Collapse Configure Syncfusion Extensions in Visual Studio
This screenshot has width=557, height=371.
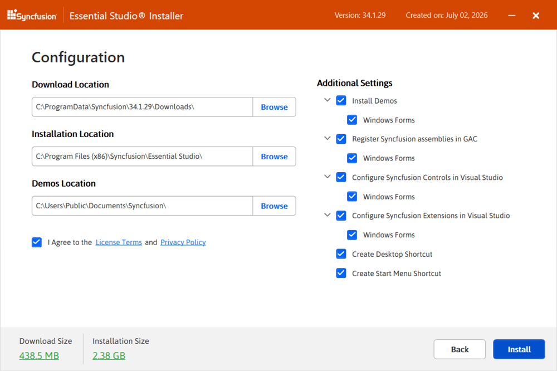pyautogui.click(x=327, y=215)
